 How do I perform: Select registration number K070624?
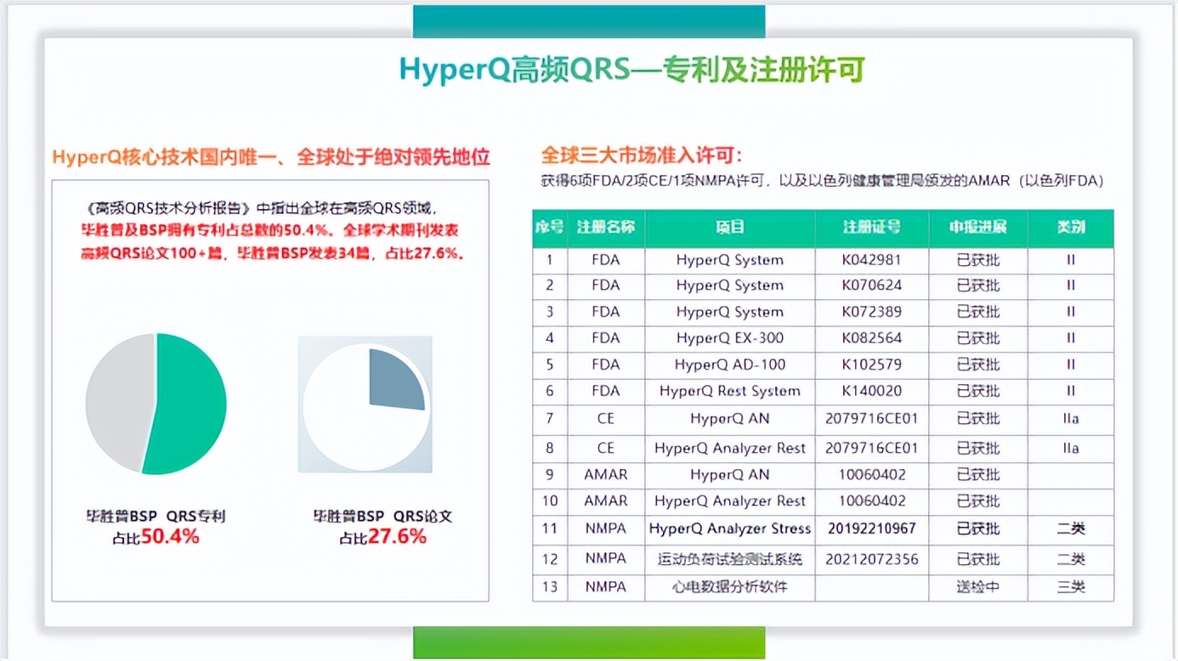pyautogui.click(x=871, y=285)
